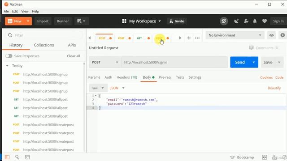
Task: Open the Comments icon
Action: [x=251, y=48]
